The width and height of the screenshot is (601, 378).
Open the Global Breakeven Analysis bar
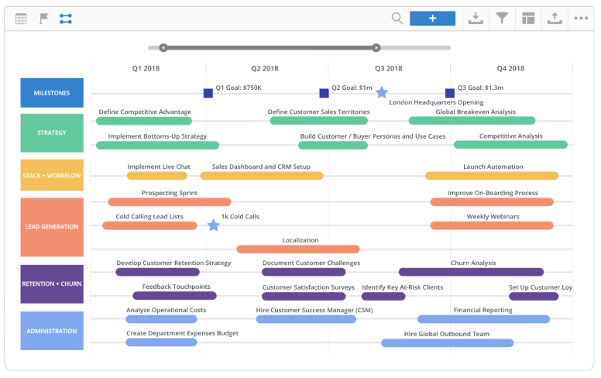[x=472, y=121]
